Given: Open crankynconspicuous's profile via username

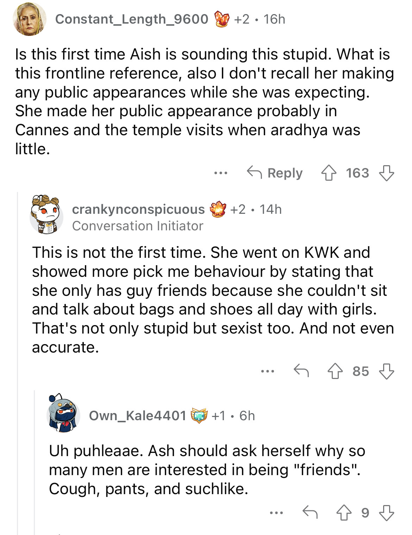Looking at the screenshot, I should (138, 209).
